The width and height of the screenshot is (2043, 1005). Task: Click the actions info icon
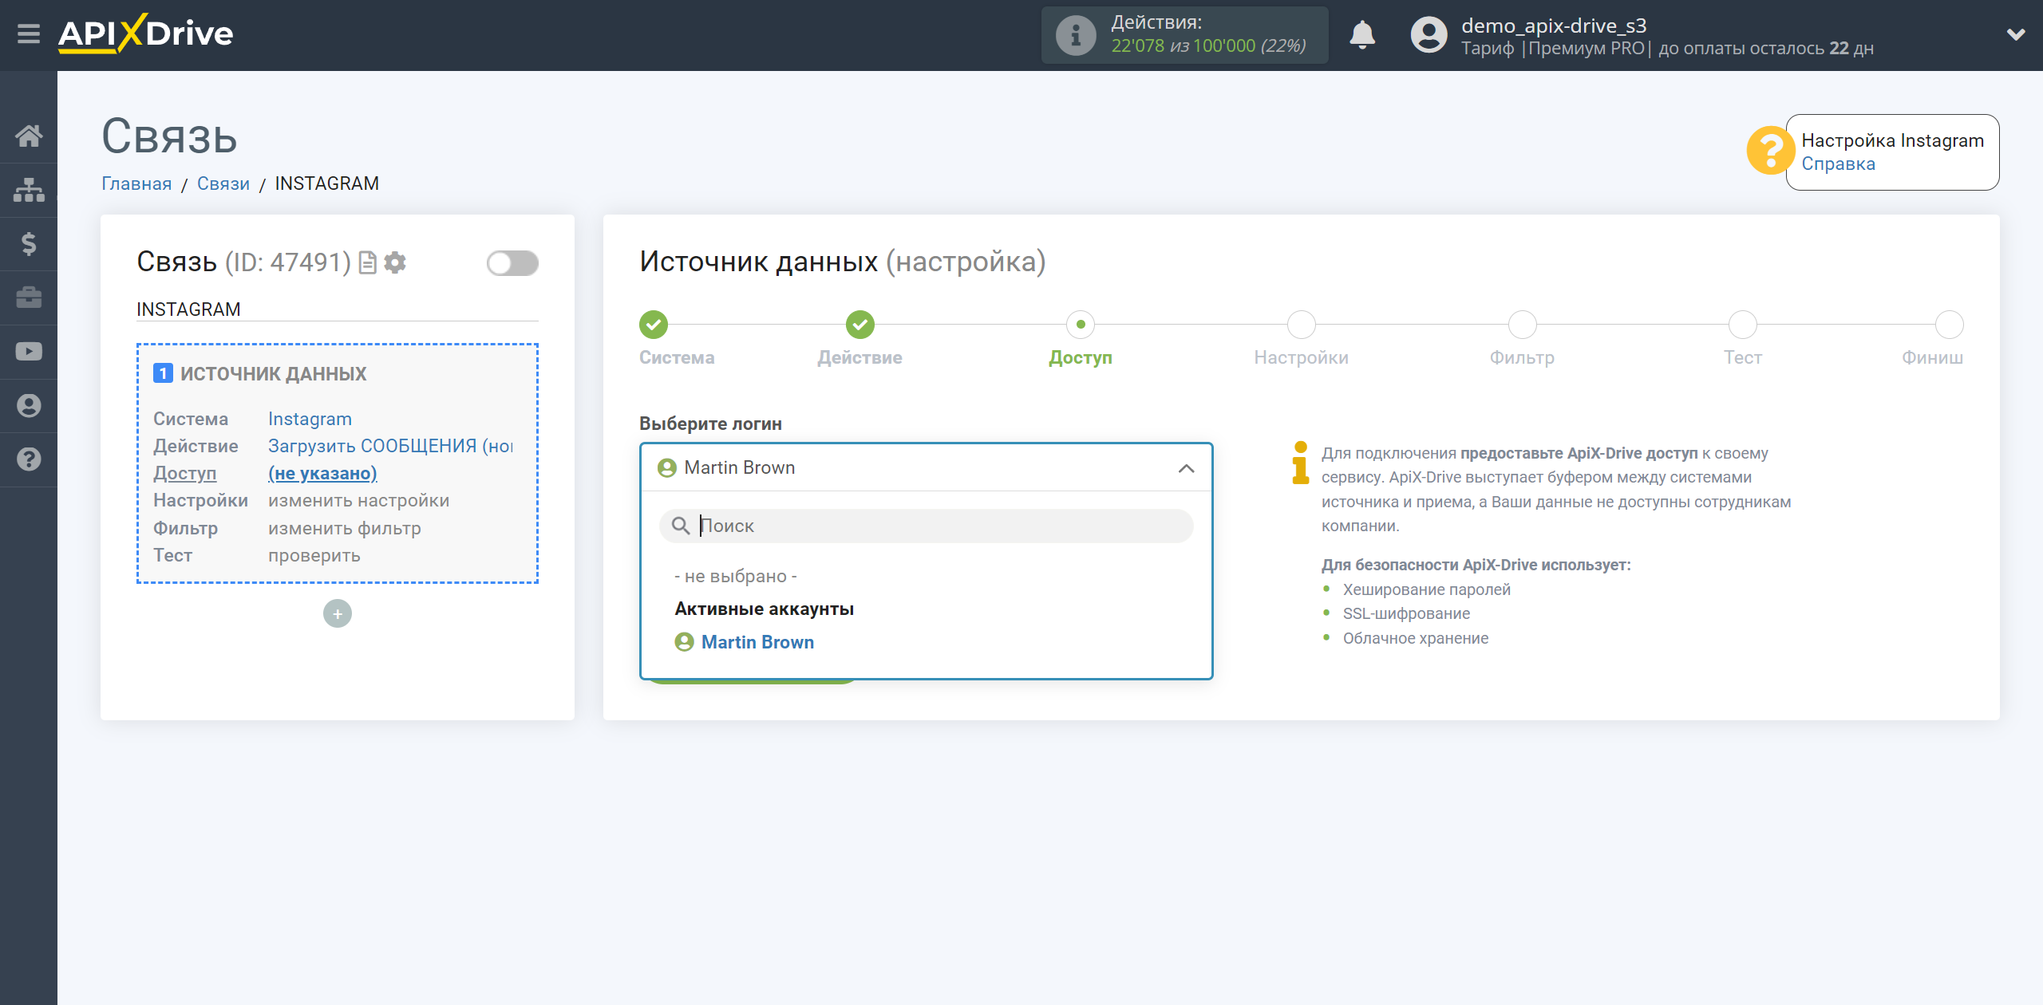(1076, 35)
